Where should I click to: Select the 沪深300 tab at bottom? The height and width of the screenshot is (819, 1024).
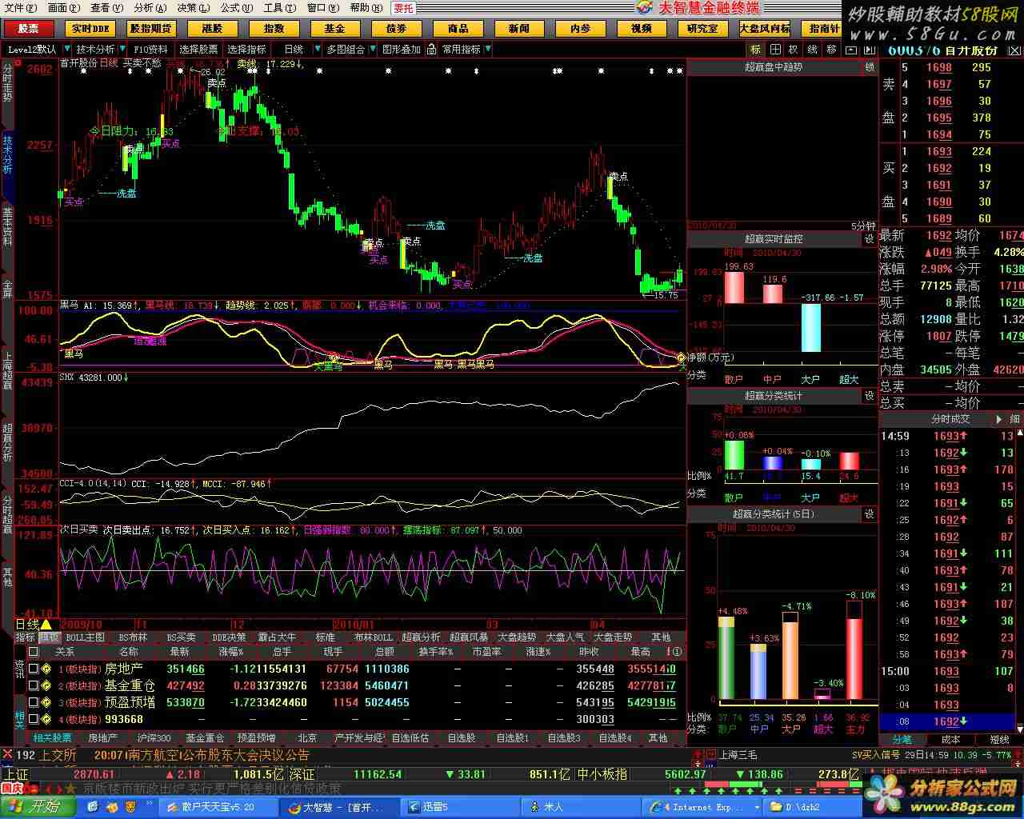(x=154, y=738)
